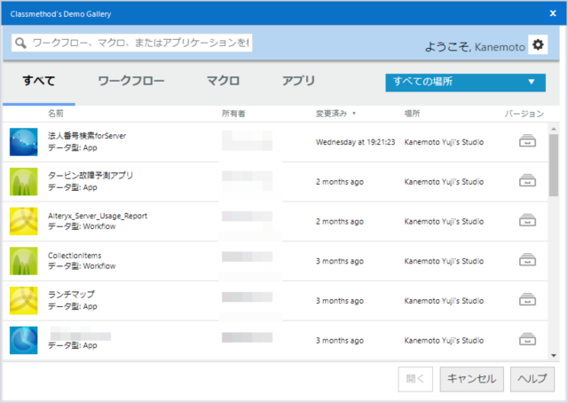Select the yellow ランチマップ thumbnail
Image resolution: width=568 pixels, height=403 pixels.
tap(24, 300)
